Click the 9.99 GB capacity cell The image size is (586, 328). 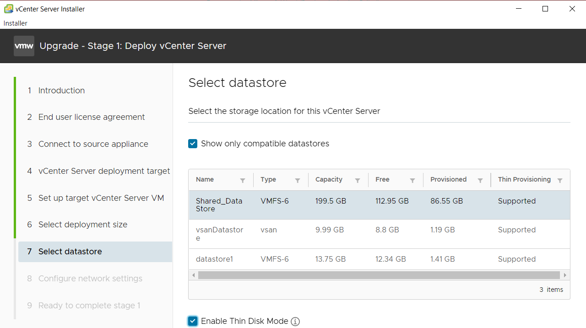point(330,230)
